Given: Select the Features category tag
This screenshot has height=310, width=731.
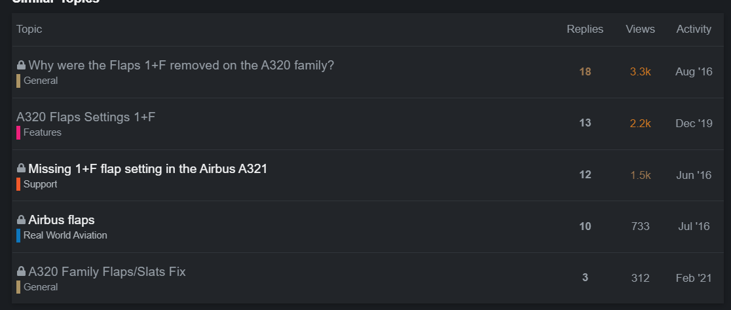Looking at the screenshot, I should (42, 132).
